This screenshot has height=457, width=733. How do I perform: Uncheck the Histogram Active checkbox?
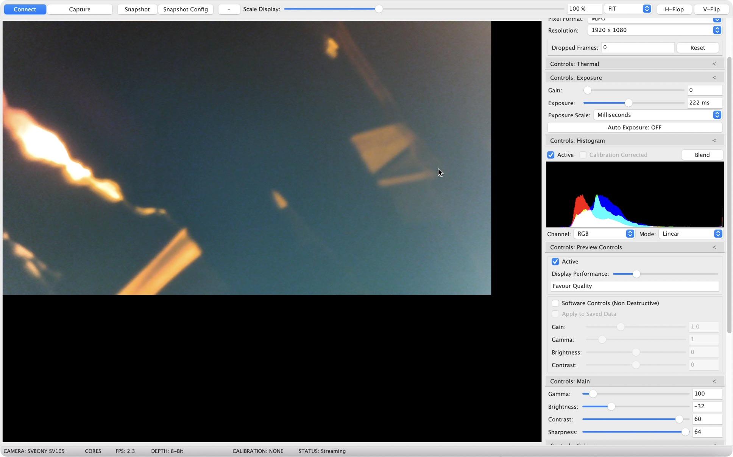[x=551, y=155]
